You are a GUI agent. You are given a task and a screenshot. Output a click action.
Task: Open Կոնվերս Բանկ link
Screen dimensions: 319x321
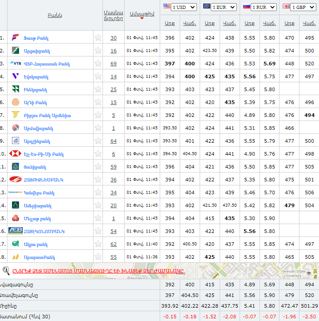[39, 193]
